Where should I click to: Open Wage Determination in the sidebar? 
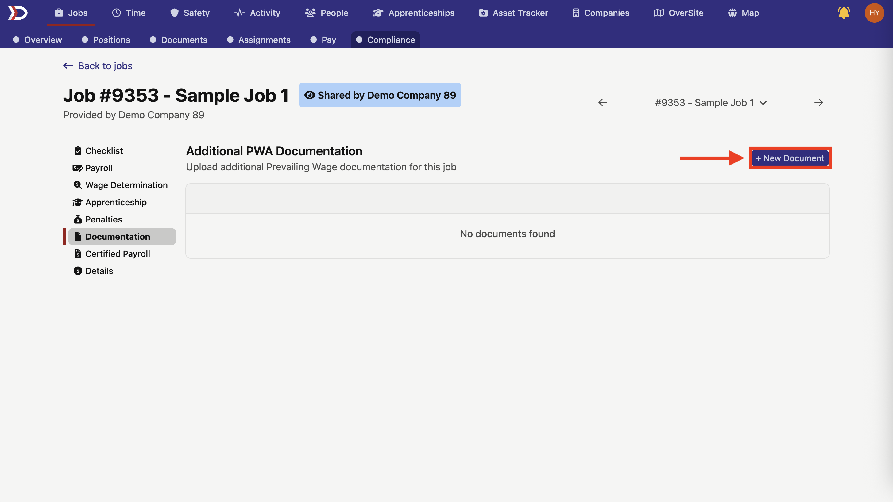coord(126,185)
